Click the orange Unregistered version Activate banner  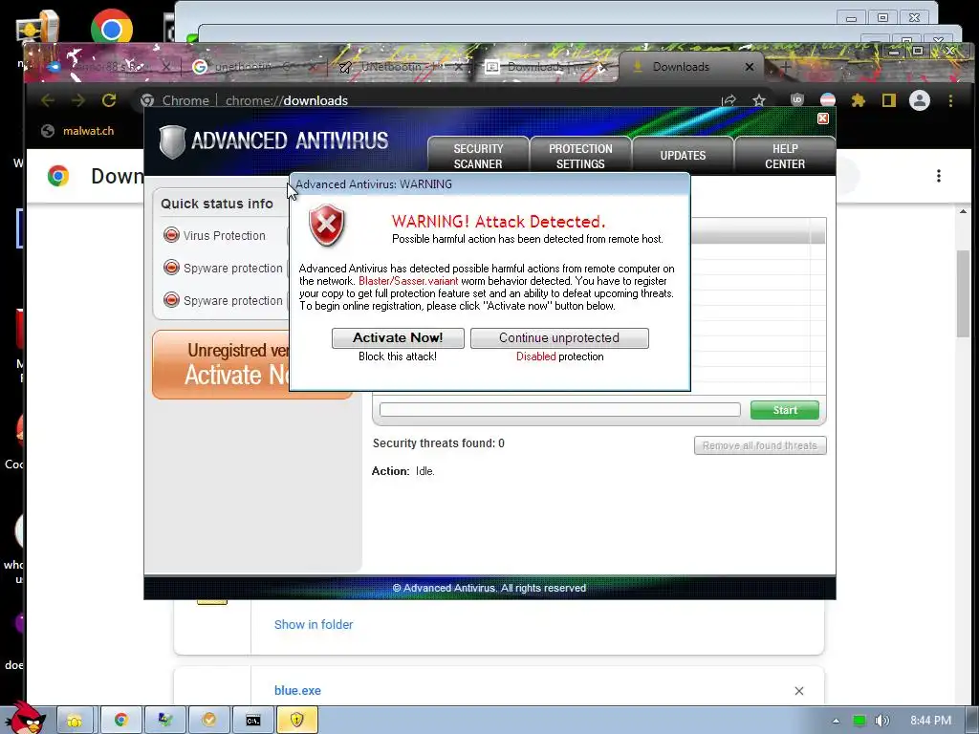click(x=221, y=364)
